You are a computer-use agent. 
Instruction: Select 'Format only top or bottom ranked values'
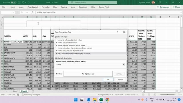(91, 45)
